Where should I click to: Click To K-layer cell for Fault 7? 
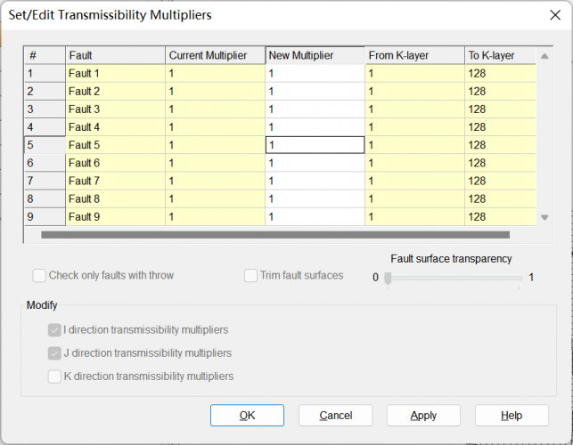click(x=499, y=181)
